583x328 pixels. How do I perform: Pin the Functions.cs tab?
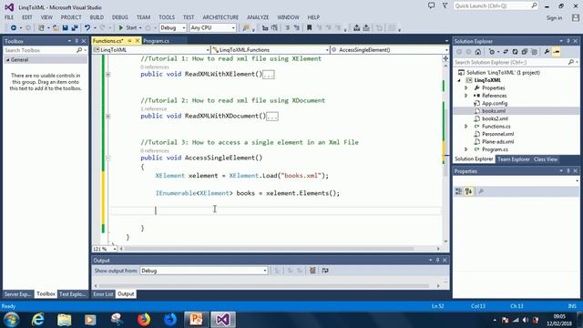(x=129, y=41)
